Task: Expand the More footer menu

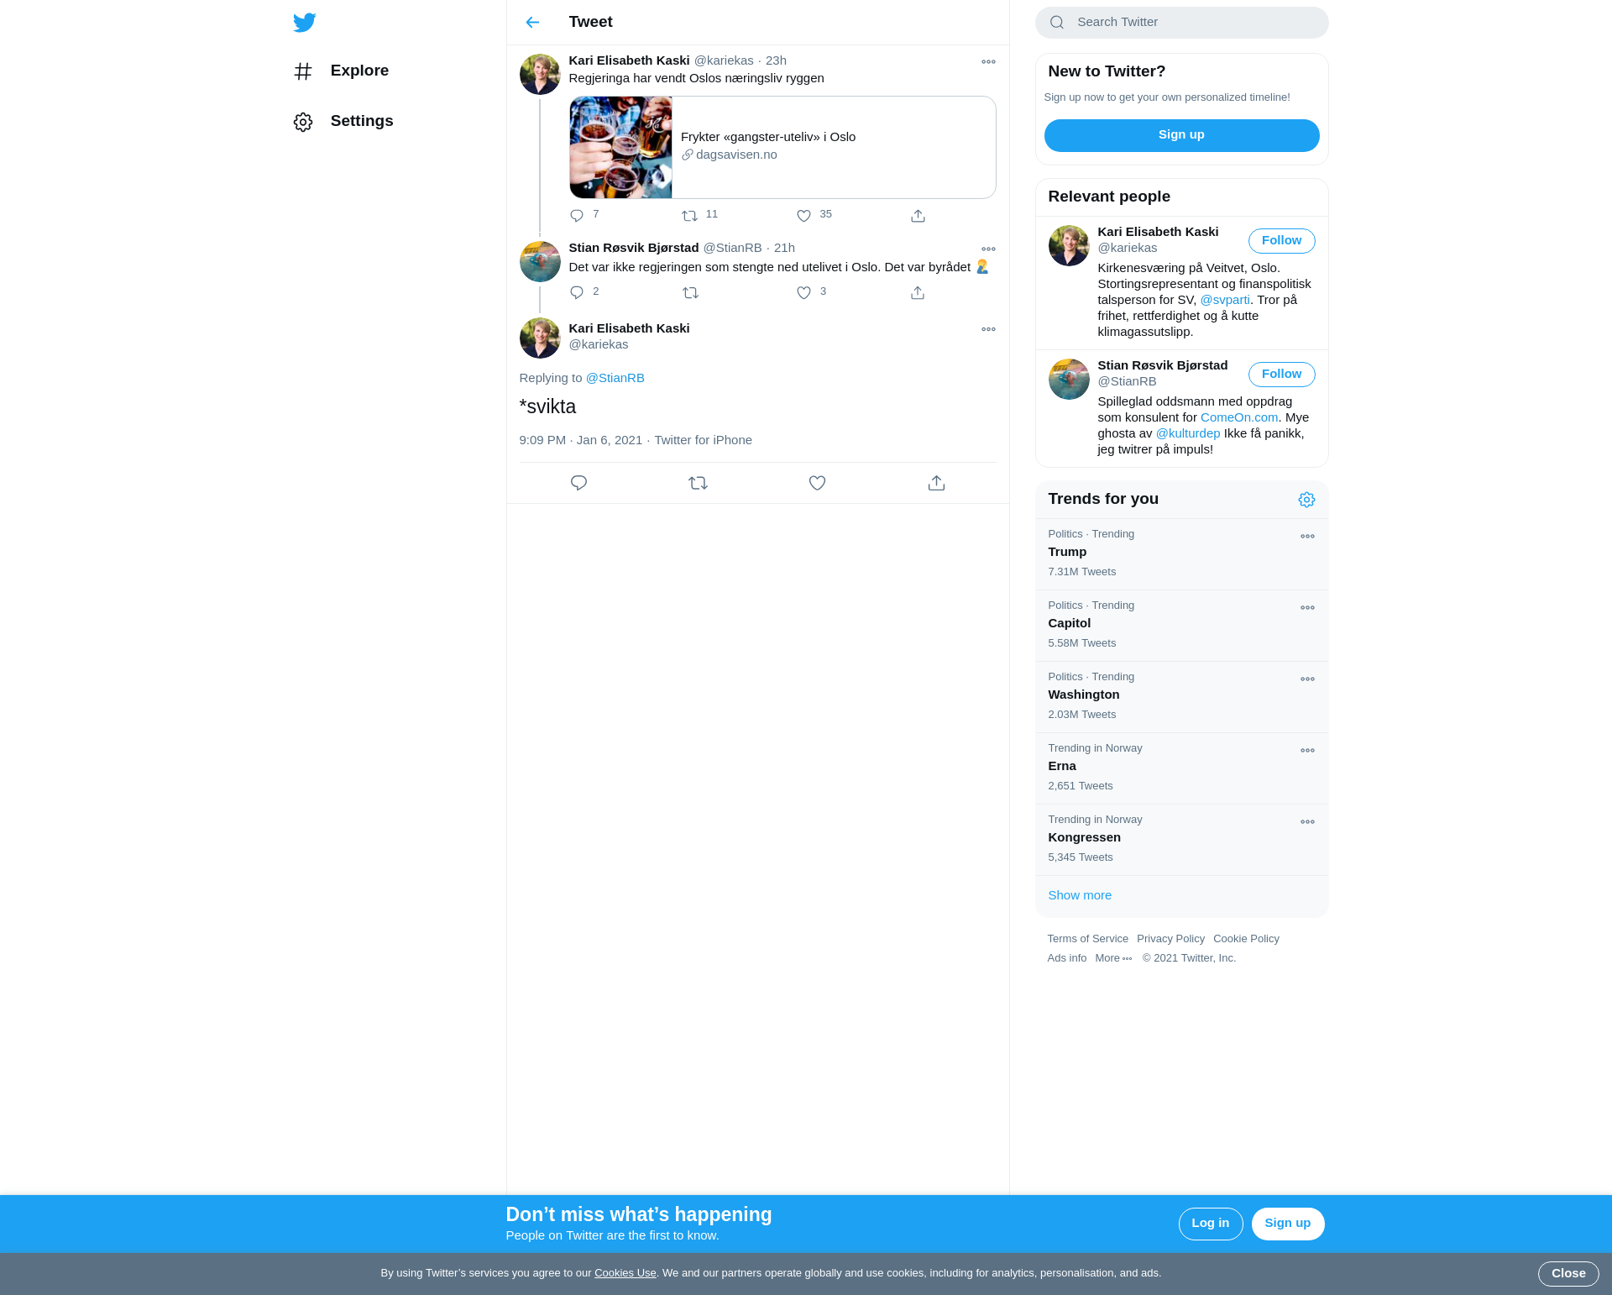Action: [x=1112, y=958]
